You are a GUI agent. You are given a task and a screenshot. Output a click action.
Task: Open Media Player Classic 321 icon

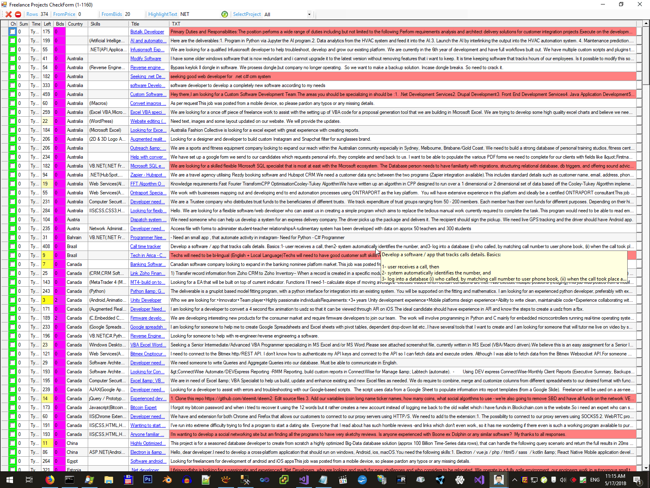point(342,480)
